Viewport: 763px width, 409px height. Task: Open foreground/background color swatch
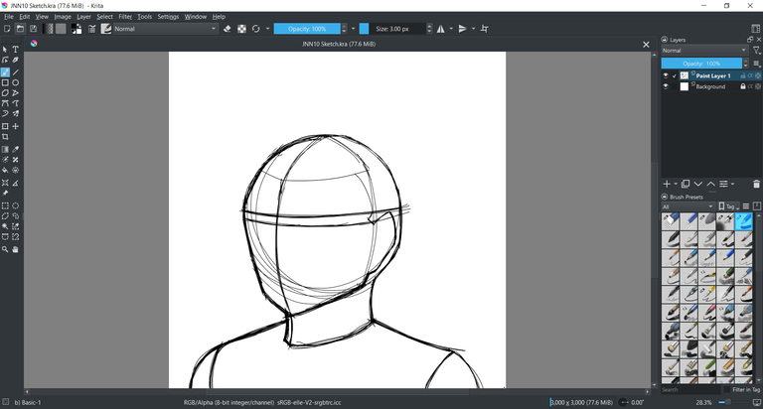(76, 29)
